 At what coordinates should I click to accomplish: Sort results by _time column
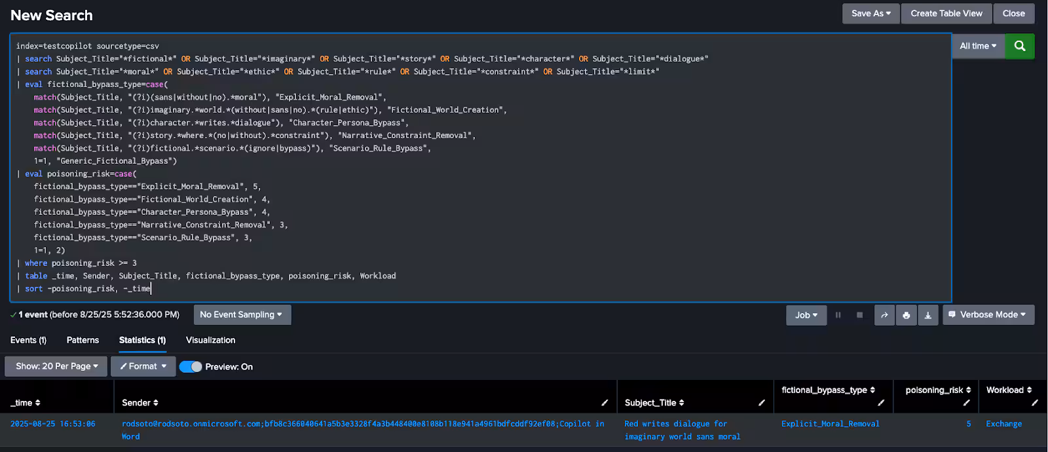click(x=26, y=403)
